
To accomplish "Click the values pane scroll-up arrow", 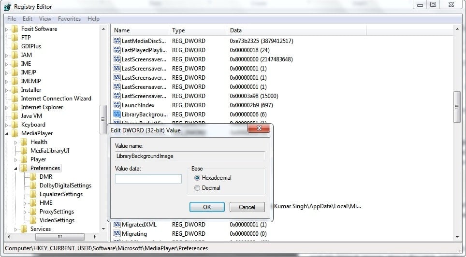I will pyautogui.click(x=457, y=29).
